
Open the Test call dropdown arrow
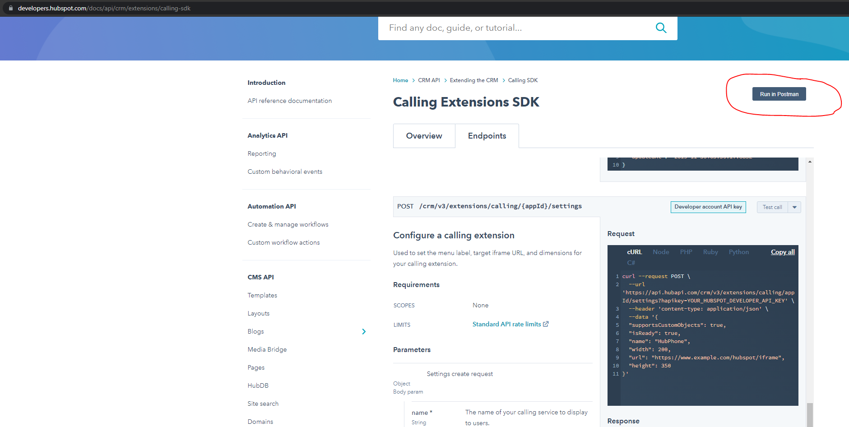coord(794,207)
